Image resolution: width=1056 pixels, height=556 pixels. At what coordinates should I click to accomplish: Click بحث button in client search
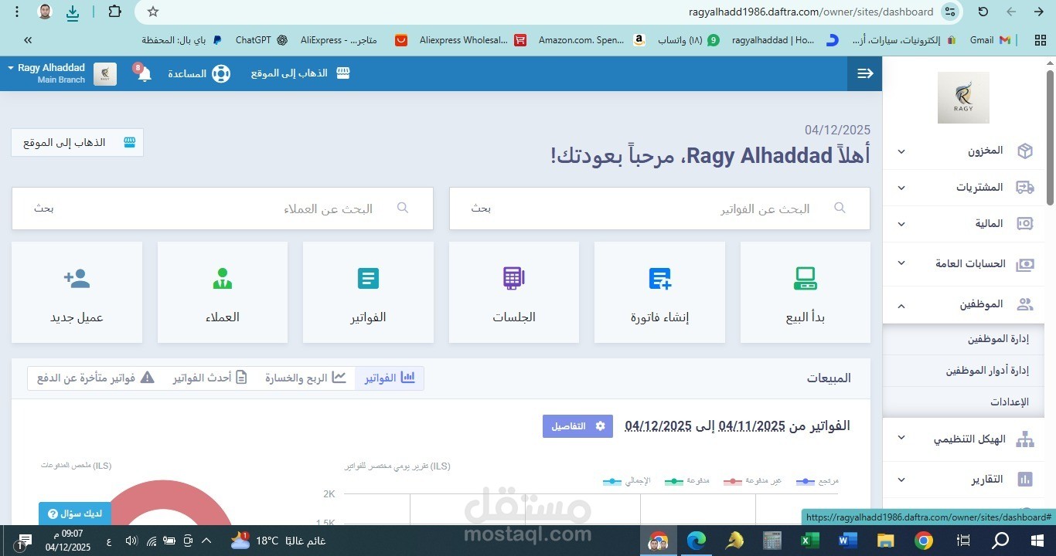coord(43,208)
